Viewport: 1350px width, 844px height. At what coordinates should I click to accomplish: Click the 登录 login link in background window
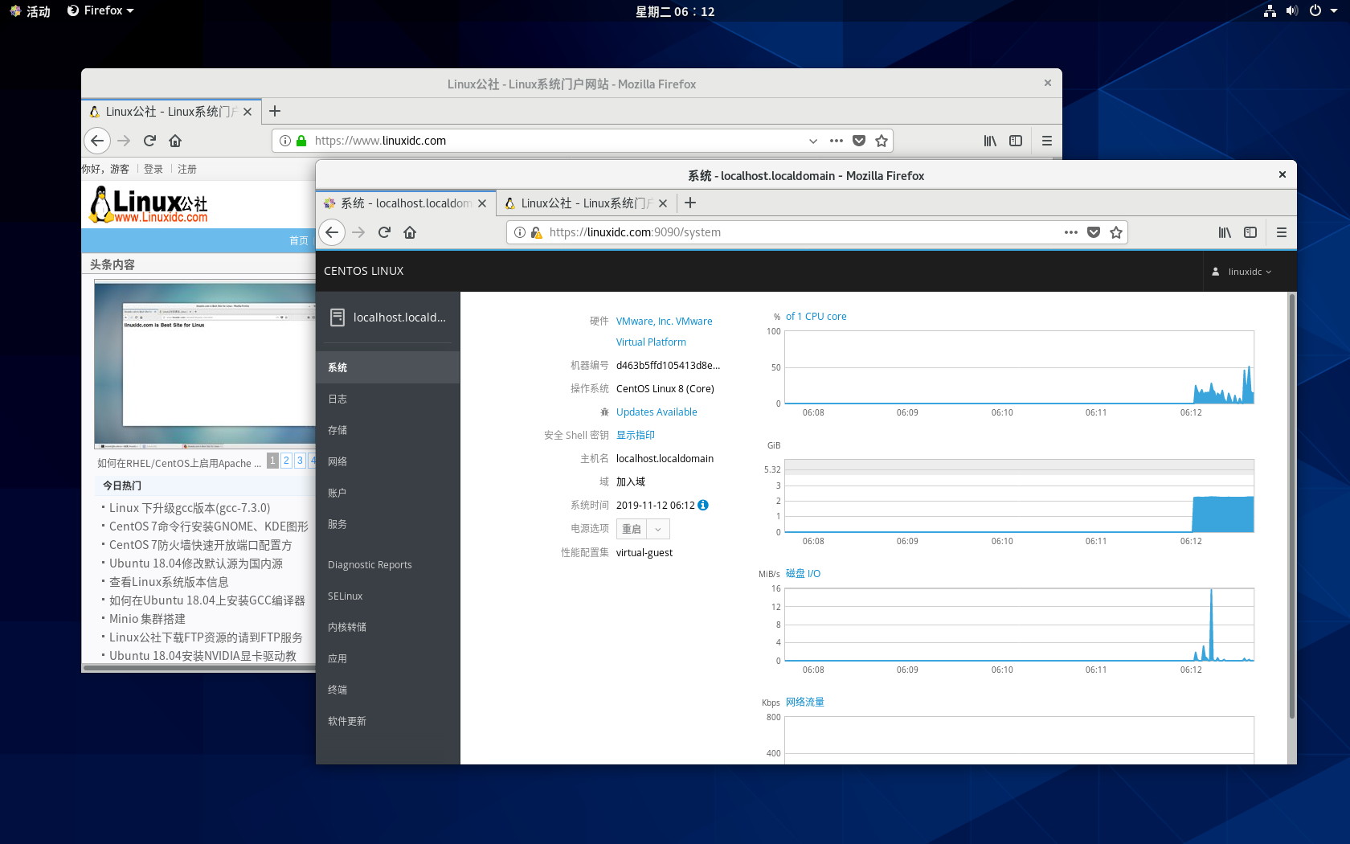pyautogui.click(x=153, y=169)
